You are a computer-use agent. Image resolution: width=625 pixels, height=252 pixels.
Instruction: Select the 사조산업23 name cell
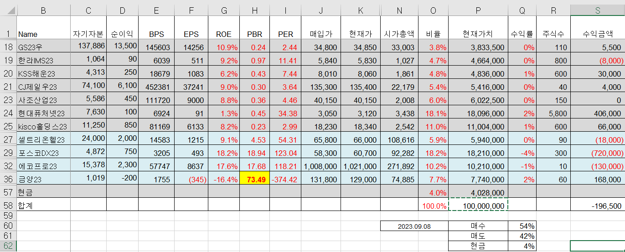(43, 99)
